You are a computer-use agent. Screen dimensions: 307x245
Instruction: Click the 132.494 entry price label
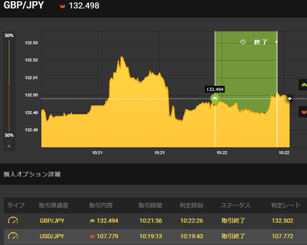coord(215,89)
